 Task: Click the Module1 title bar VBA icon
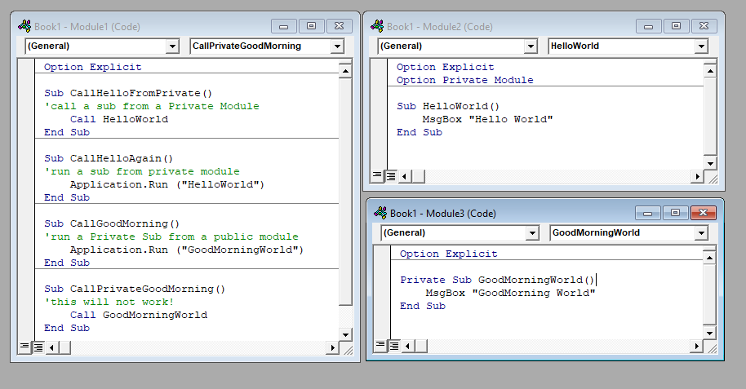(24, 26)
